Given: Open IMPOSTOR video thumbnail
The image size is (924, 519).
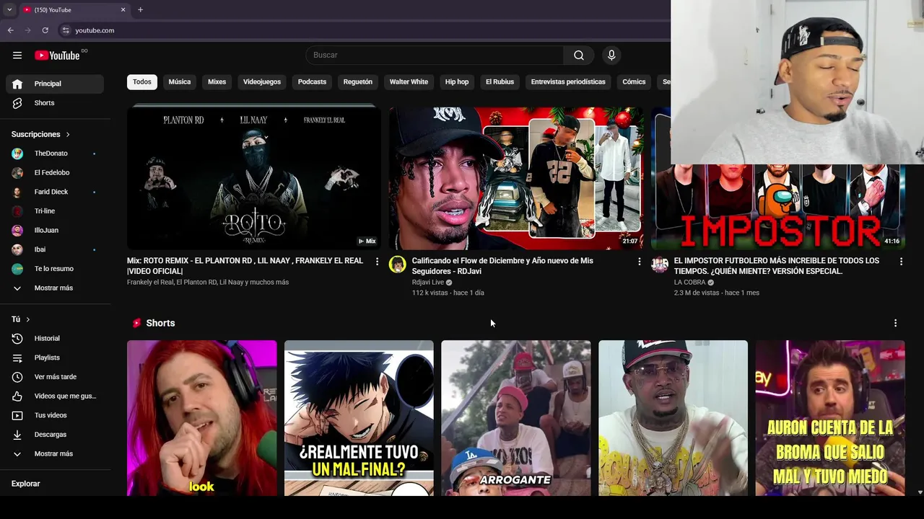Looking at the screenshot, I should coord(778,207).
